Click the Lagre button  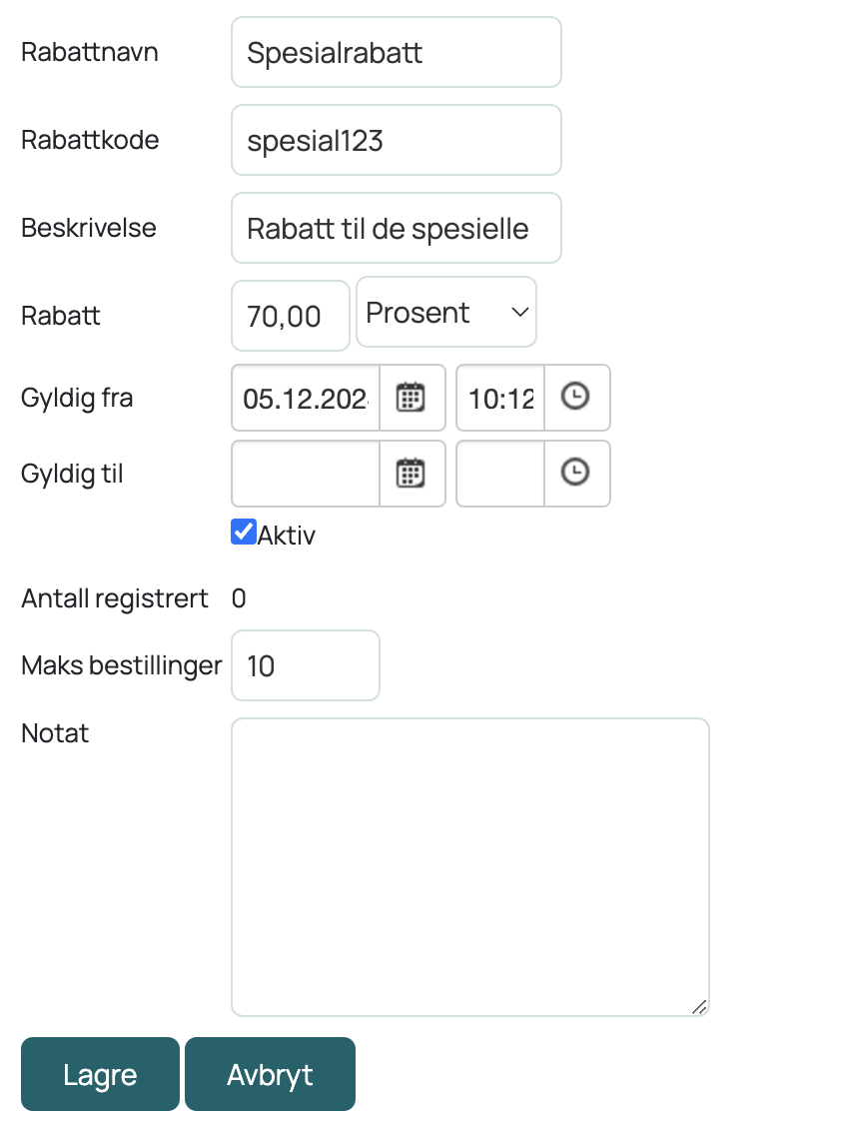click(100, 1074)
